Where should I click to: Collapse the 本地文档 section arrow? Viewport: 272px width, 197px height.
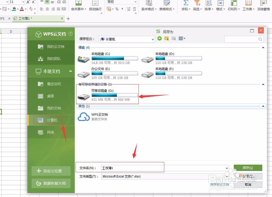(x=70, y=71)
